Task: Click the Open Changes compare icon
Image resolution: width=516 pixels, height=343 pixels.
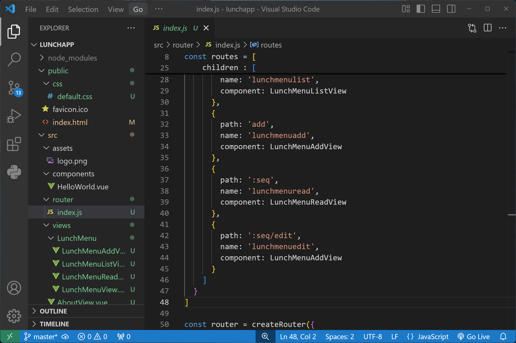Action: coord(472,28)
